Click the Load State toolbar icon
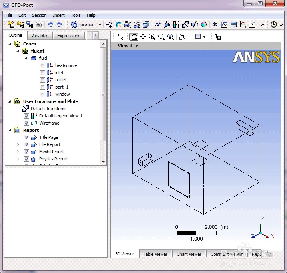 click(x=20, y=24)
